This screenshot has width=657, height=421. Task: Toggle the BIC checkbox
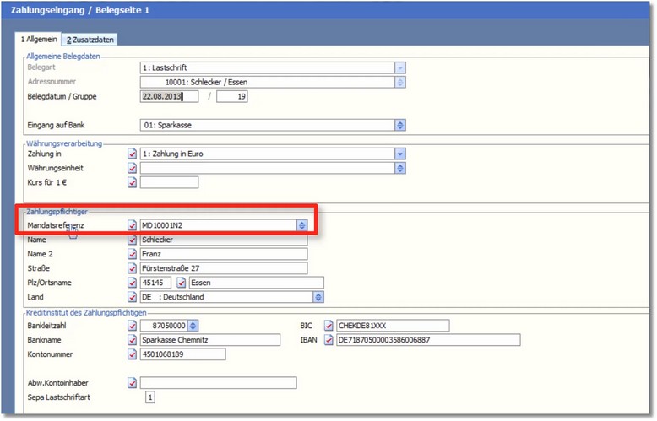328,326
